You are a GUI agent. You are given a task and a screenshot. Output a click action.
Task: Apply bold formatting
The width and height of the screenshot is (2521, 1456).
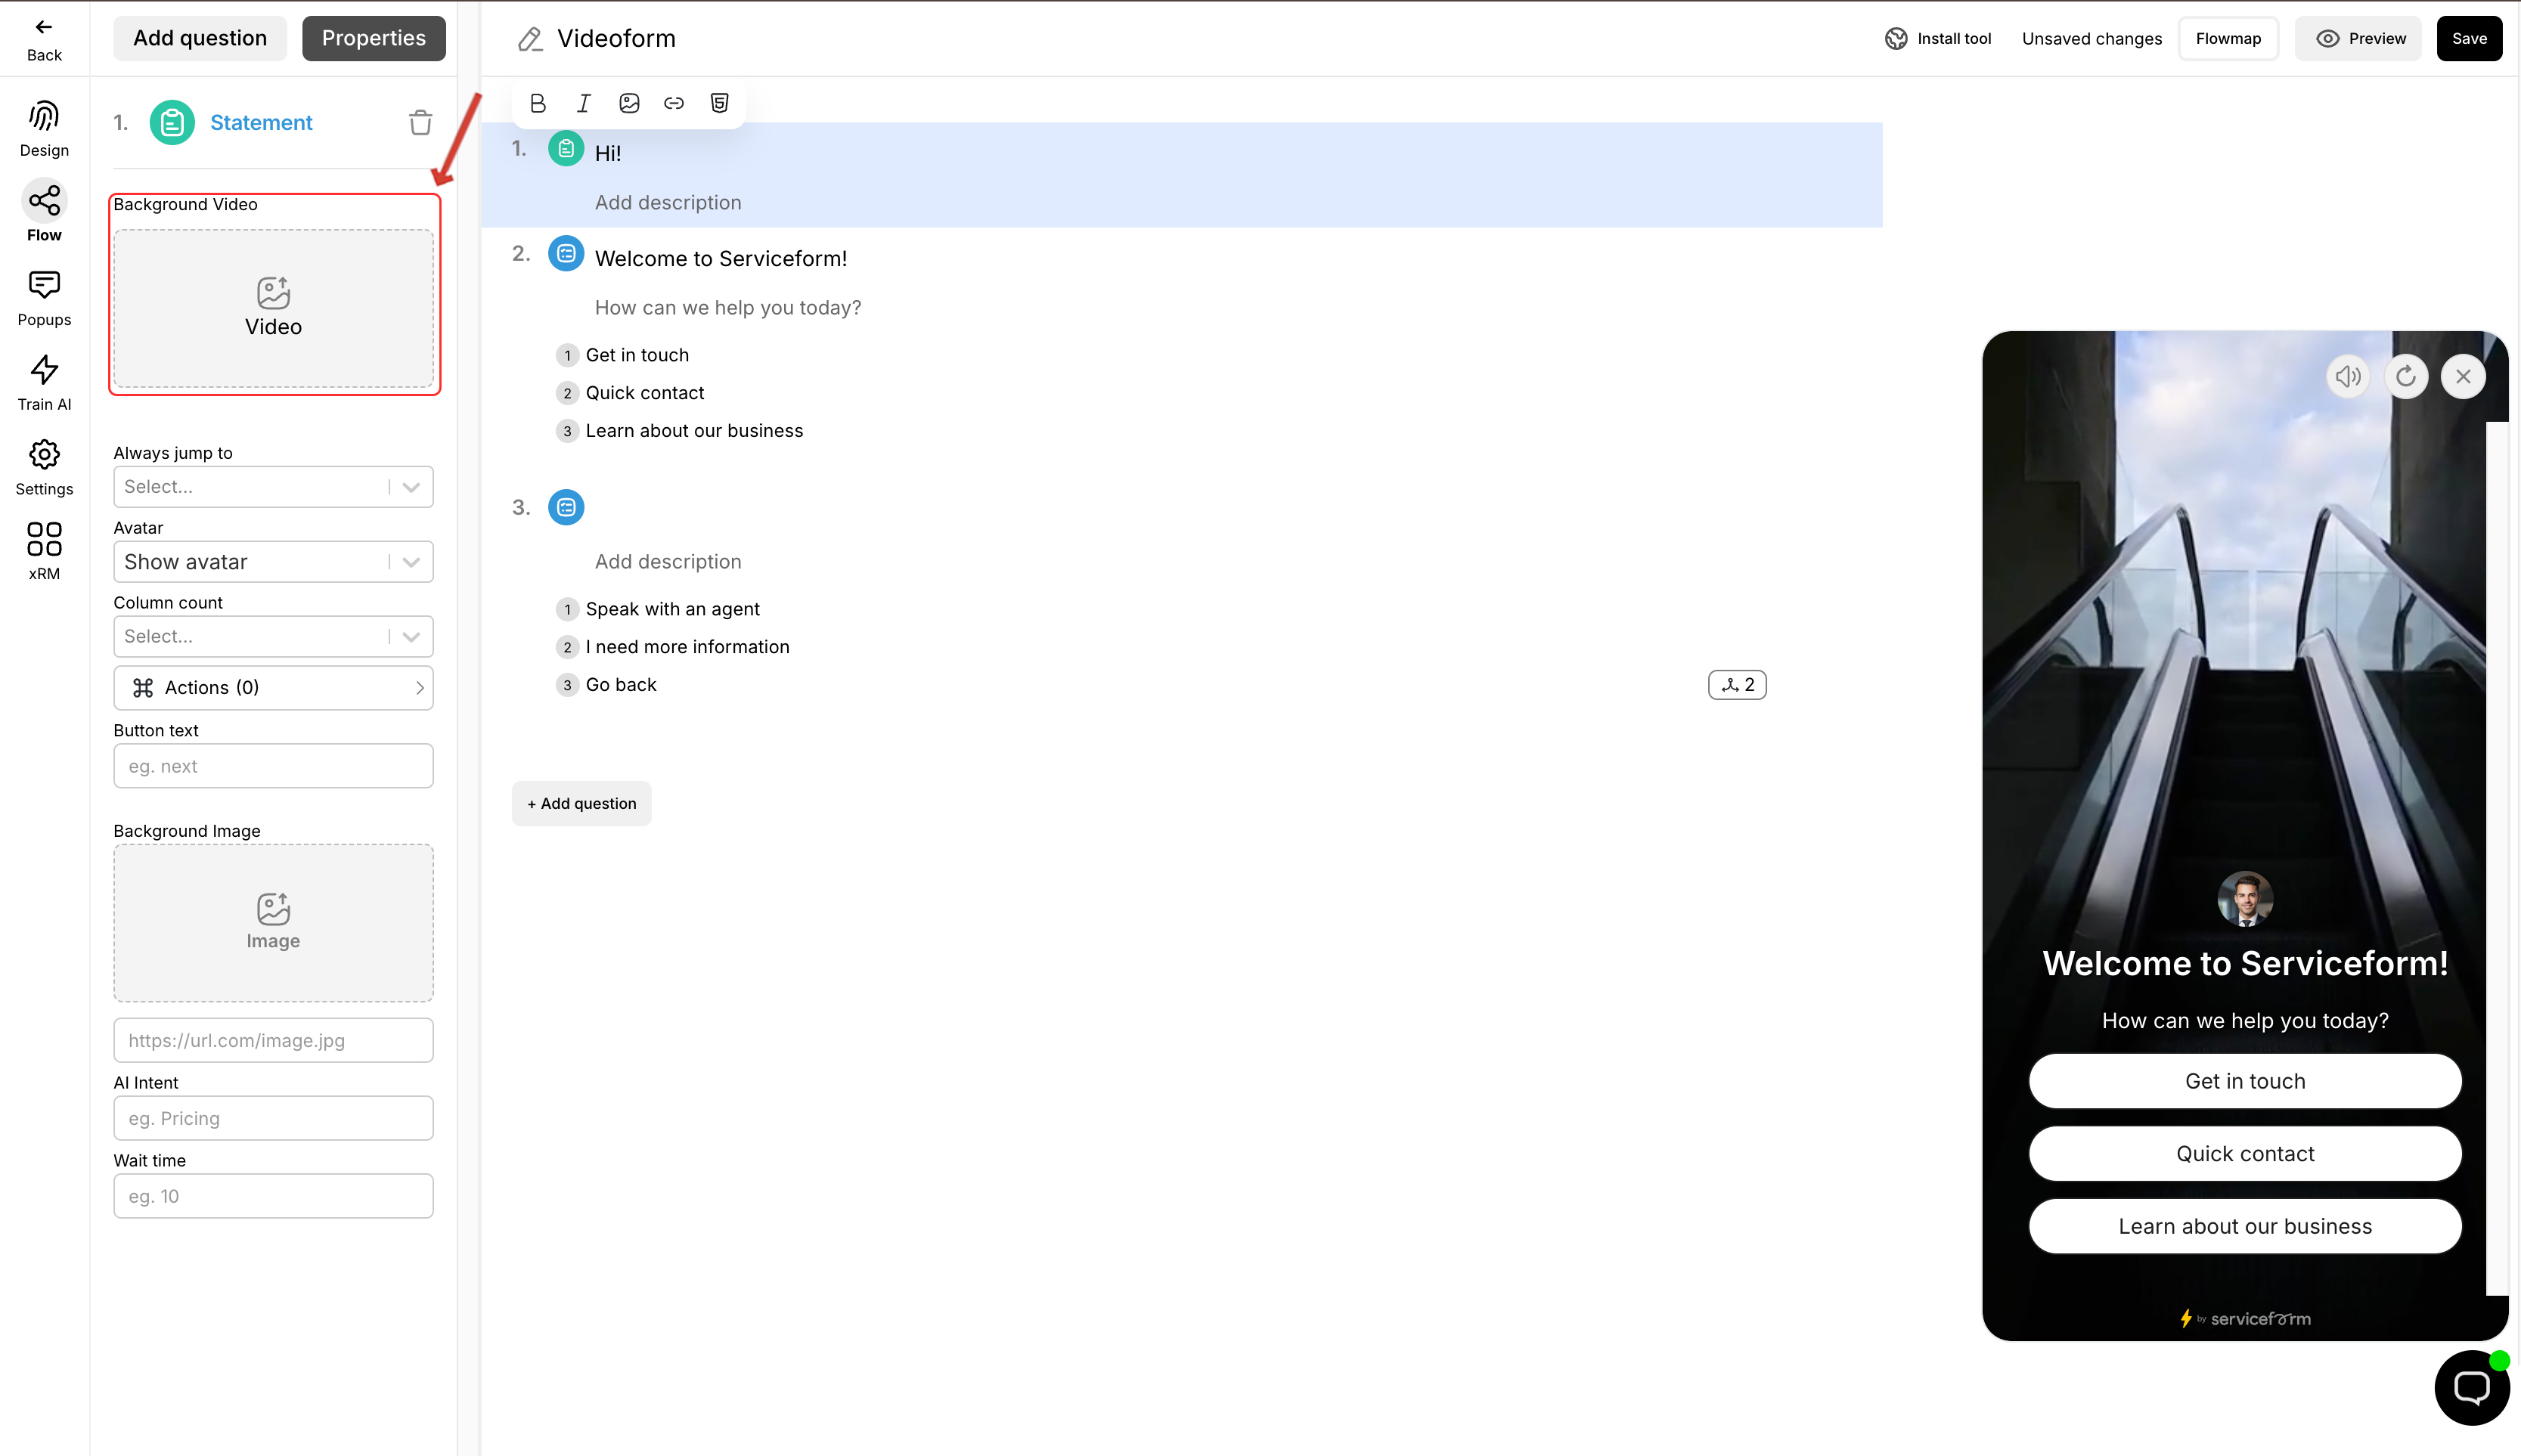click(x=538, y=103)
